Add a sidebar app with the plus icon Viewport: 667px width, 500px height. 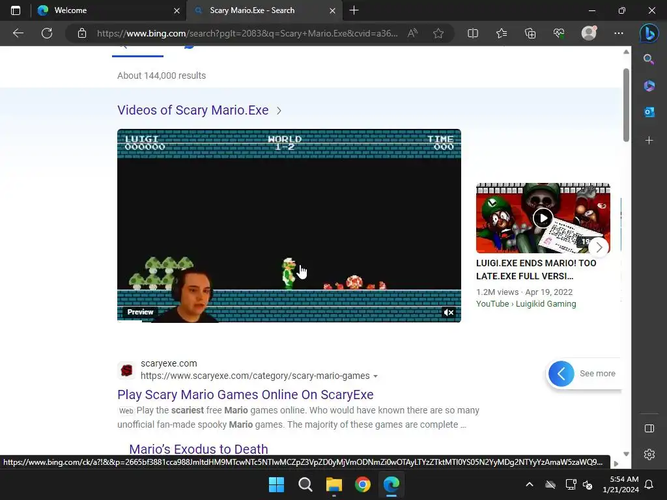pyautogui.click(x=649, y=141)
